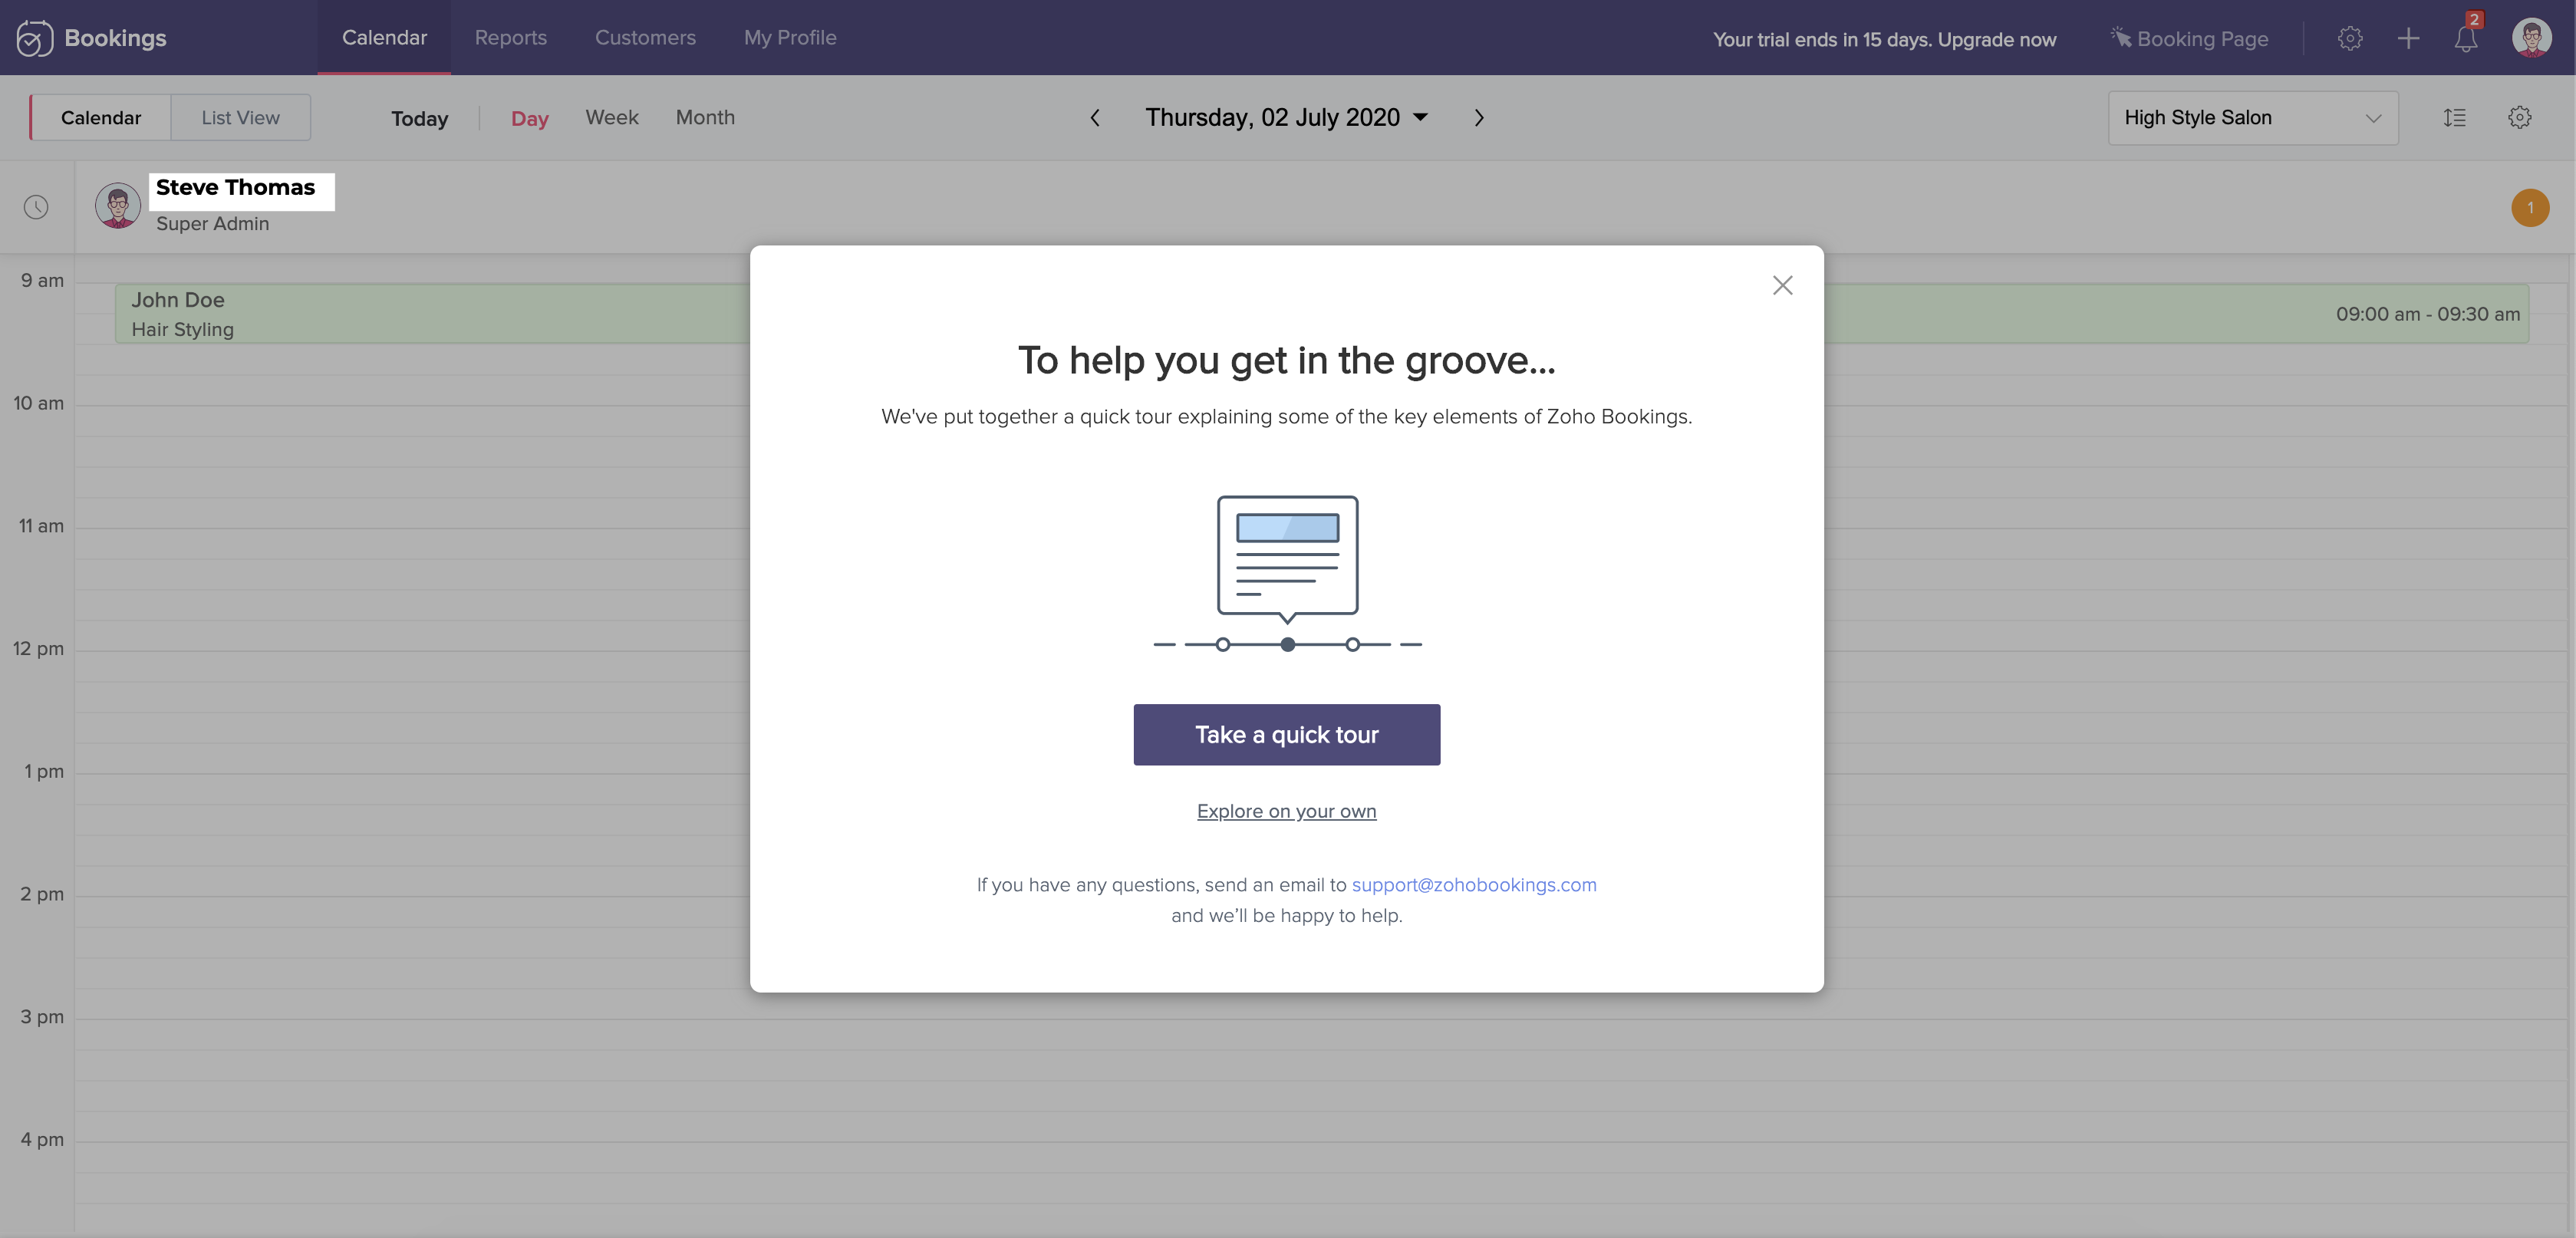Select the Week view option
This screenshot has width=2576, height=1238.
611,118
